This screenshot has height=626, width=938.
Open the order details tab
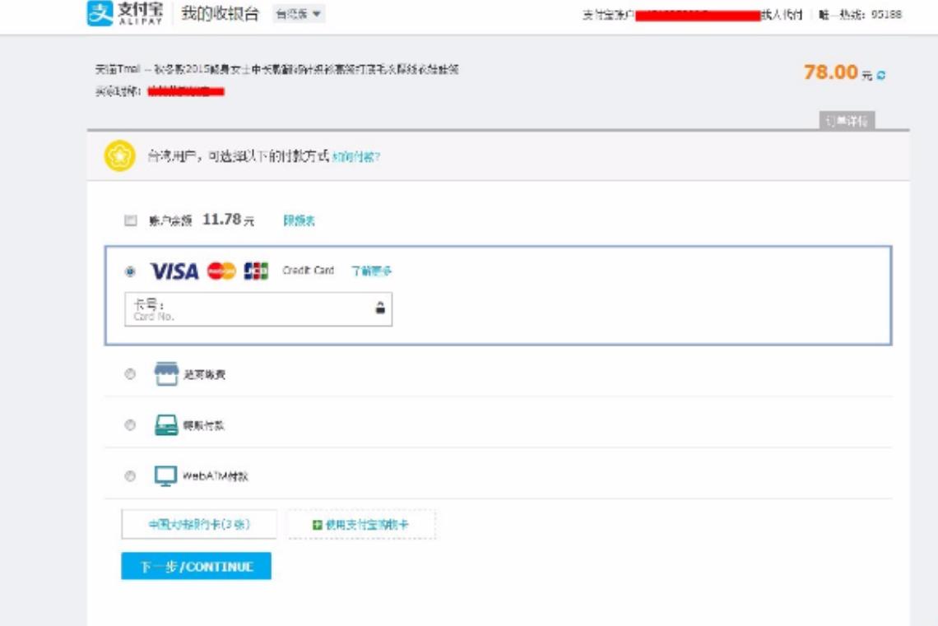click(x=847, y=120)
